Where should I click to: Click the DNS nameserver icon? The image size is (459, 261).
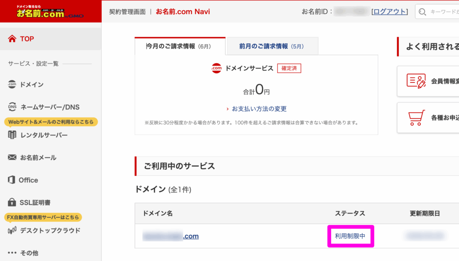point(12,107)
